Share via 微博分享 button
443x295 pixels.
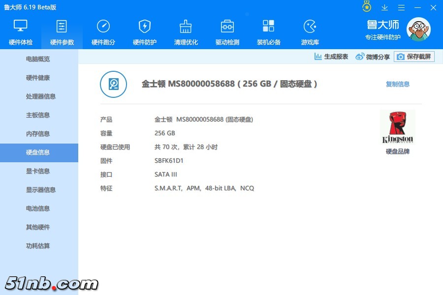(x=373, y=57)
